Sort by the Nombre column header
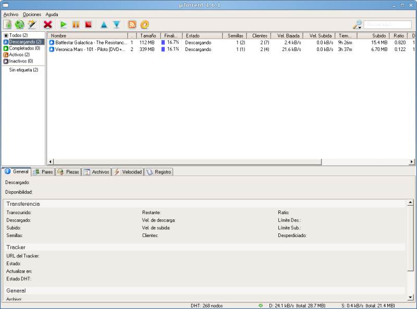Image resolution: width=417 pixels, height=309 pixels. [88, 35]
